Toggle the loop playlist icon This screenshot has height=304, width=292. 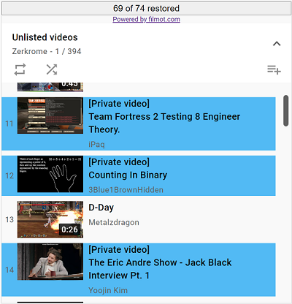coord(20,69)
